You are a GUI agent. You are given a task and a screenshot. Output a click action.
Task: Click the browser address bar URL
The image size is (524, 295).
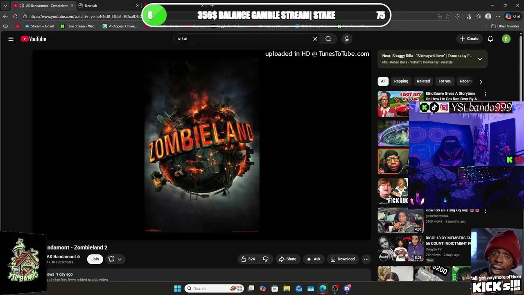(85, 16)
